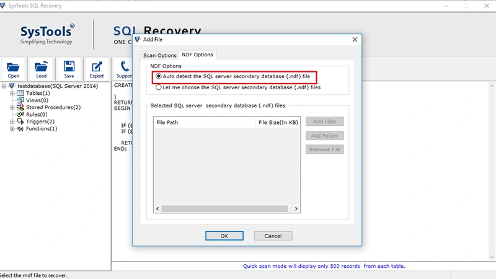Click the SysTools logo in header
Viewport: 496px width, 279px height.
coord(47,34)
